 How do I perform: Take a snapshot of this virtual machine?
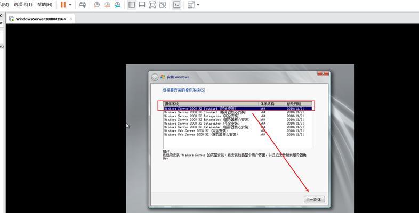[96, 5]
